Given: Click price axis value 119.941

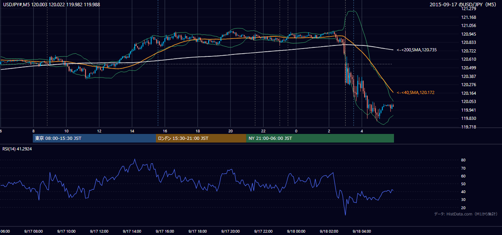Looking at the screenshot, I should point(469,110).
